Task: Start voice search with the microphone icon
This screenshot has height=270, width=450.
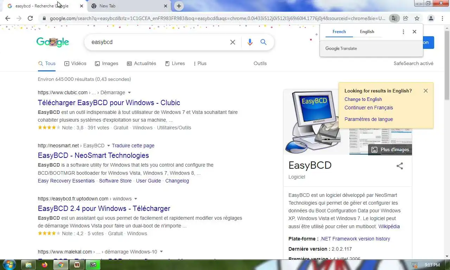Action: tap(250, 42)
